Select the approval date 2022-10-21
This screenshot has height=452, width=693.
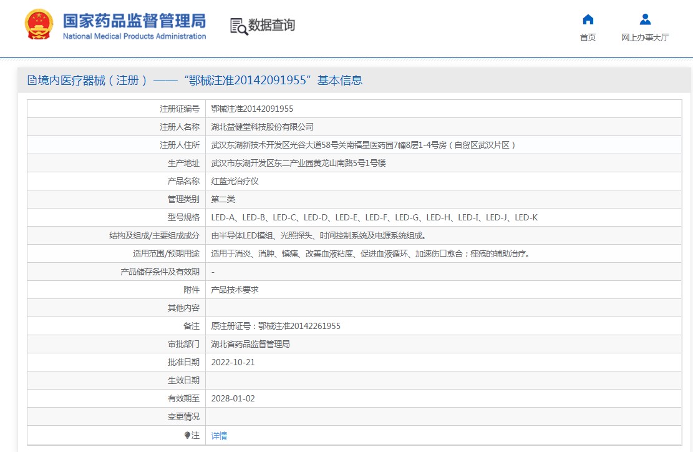[x=233, y=362]
